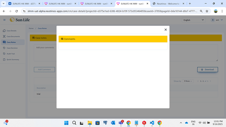Show hidden system tray icons

click(181, 123)
